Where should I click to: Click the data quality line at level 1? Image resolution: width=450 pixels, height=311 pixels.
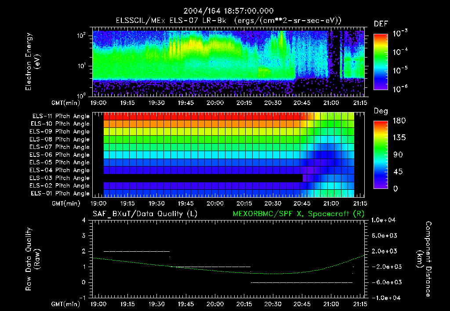(210, 267)
